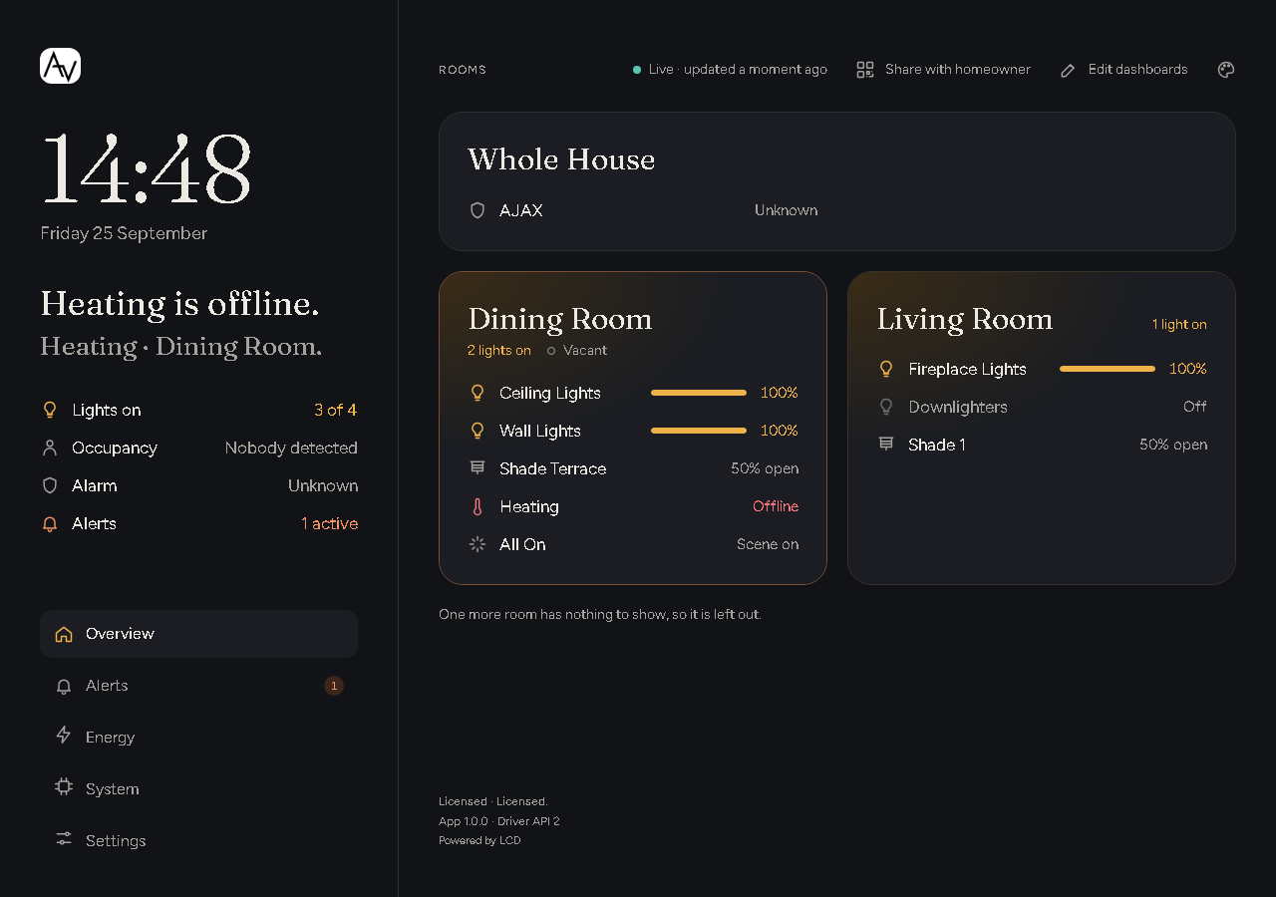1276x897 pixels.
Task: Click the Ceiling Lights bulb icon
Action: point(478,393)
